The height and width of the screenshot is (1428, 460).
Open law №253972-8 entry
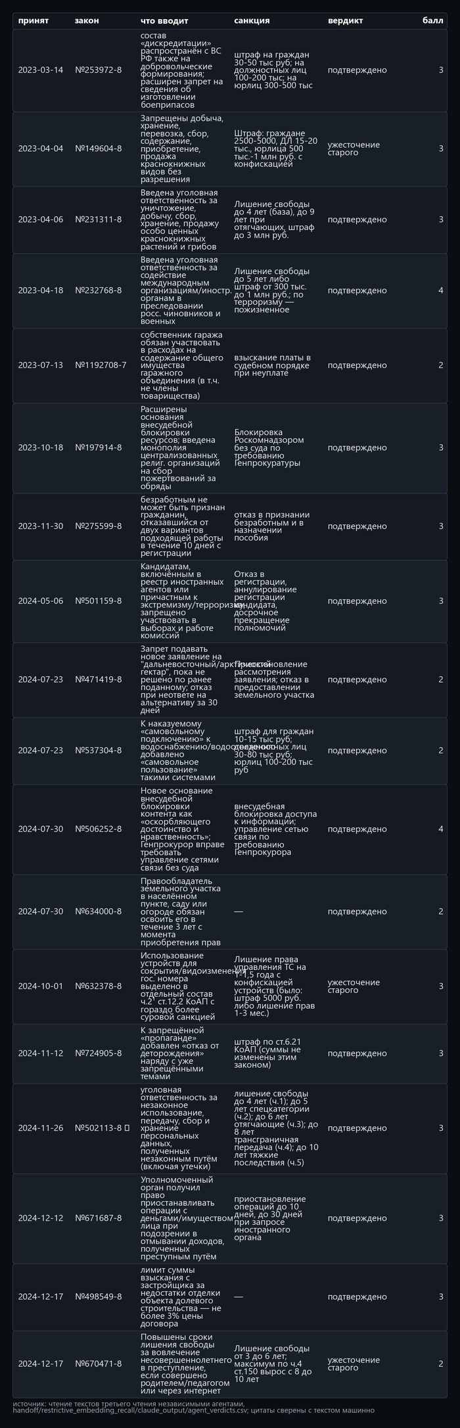point(99,70)
